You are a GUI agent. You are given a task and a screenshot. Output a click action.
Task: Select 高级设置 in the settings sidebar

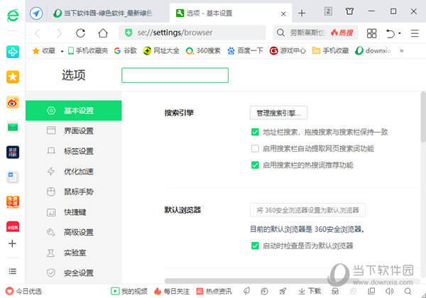pyautogui.click(x=73, y=232)
